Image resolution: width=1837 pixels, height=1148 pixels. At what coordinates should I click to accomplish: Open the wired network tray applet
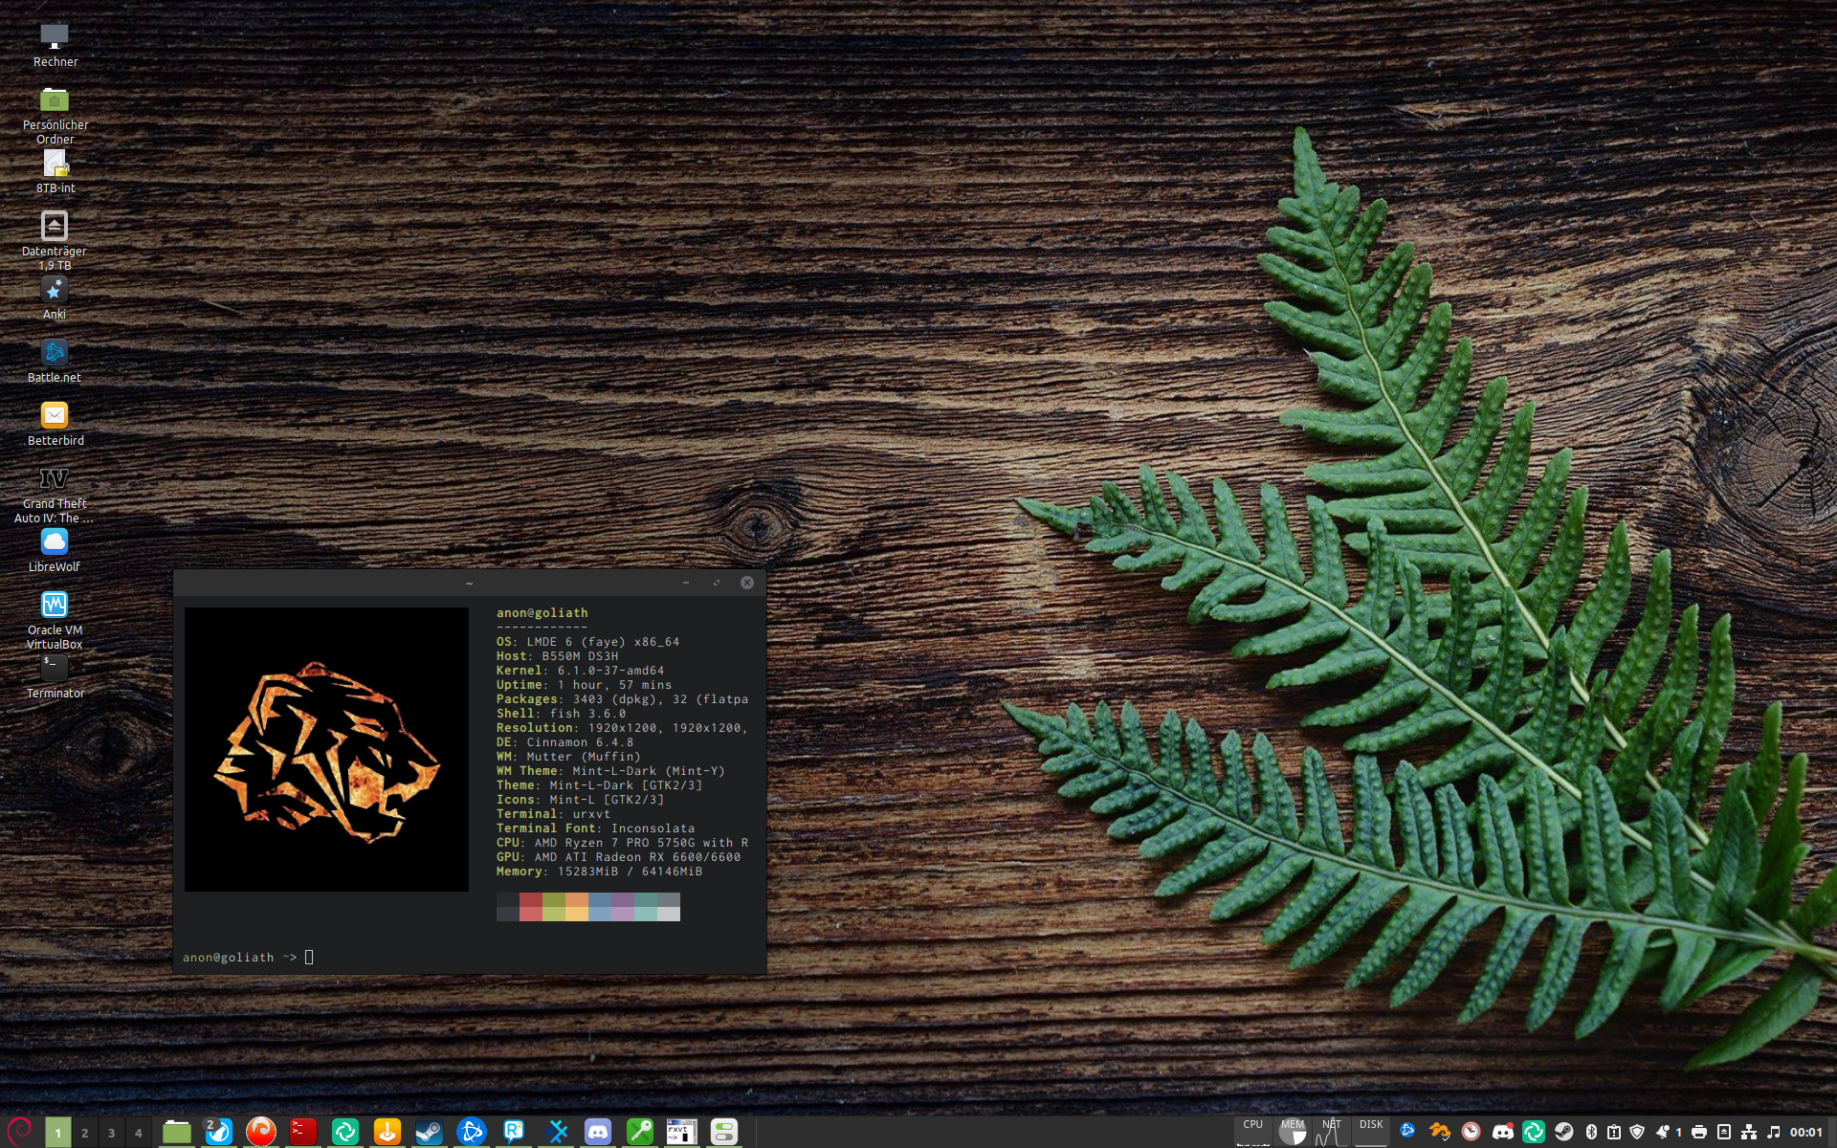tap(1749, 1132)
